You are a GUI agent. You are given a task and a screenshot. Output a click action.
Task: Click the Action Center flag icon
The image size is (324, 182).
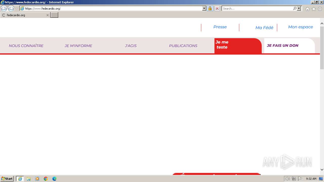coord(300,179)
